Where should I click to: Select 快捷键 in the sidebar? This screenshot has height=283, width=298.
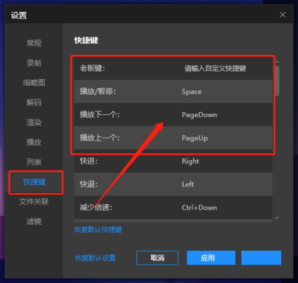[35, 182]
